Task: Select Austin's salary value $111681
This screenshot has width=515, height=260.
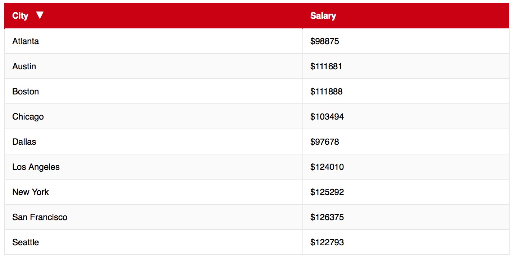Action: 326,66
